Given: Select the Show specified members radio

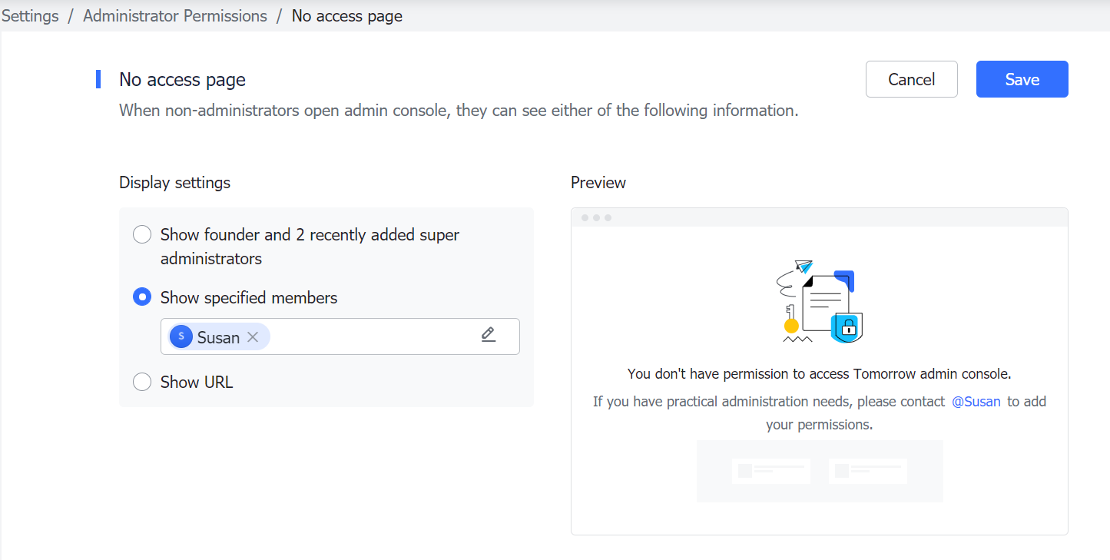Looking at the screenshot, I should [x=142, y=297].
